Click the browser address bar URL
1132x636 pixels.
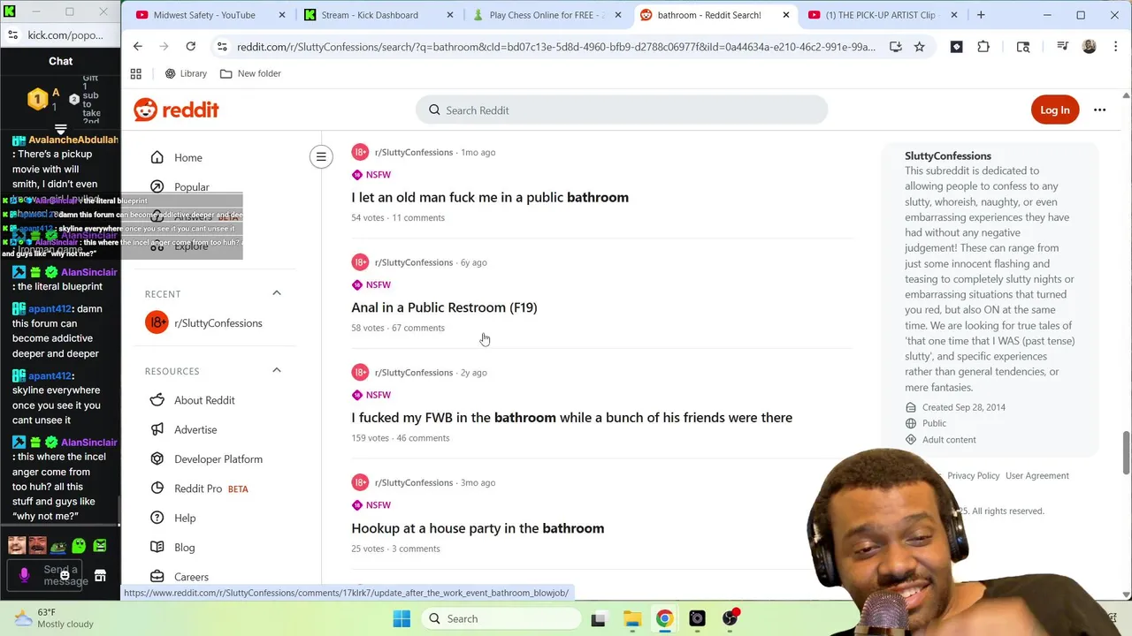pos(555,47)
